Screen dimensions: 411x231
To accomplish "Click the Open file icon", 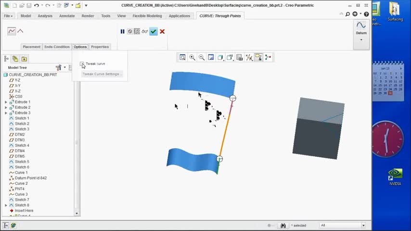I will pyautogui.click(x=22, y=5).
